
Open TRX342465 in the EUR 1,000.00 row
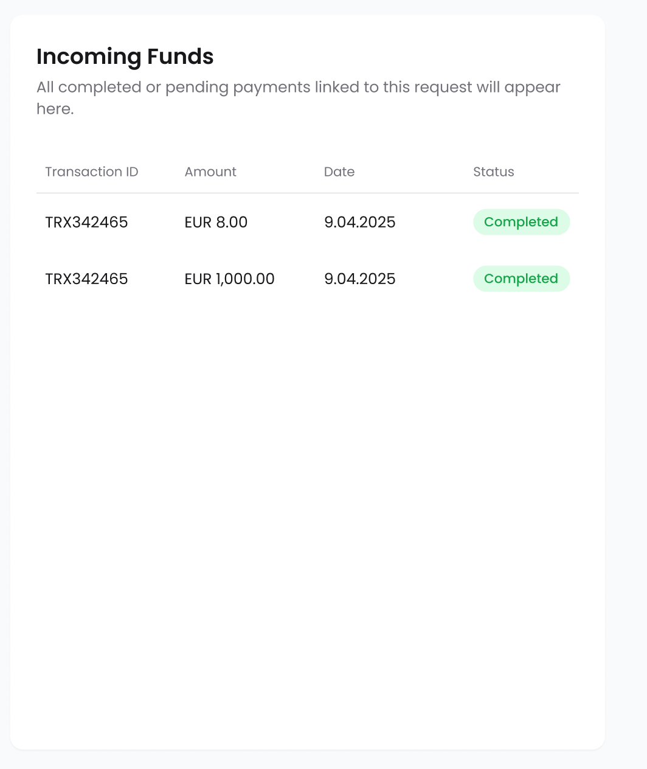(x=86, y=279)
